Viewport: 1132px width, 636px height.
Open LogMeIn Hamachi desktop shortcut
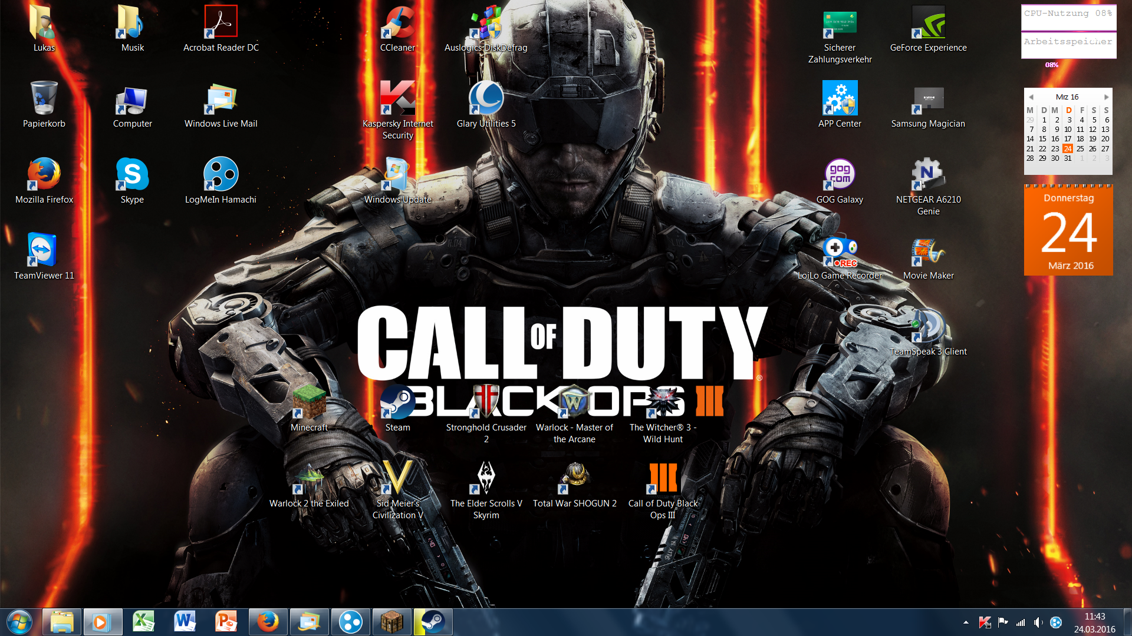click(x=221, y=180)
